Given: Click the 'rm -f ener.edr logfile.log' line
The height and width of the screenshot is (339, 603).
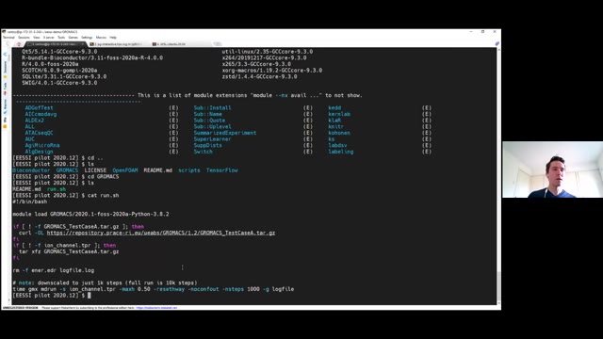Looking at the screenshot, I should point(54,270).
